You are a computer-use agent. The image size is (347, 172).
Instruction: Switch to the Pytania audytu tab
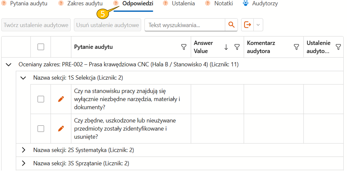pyautogui.click(x=29, y=4)
